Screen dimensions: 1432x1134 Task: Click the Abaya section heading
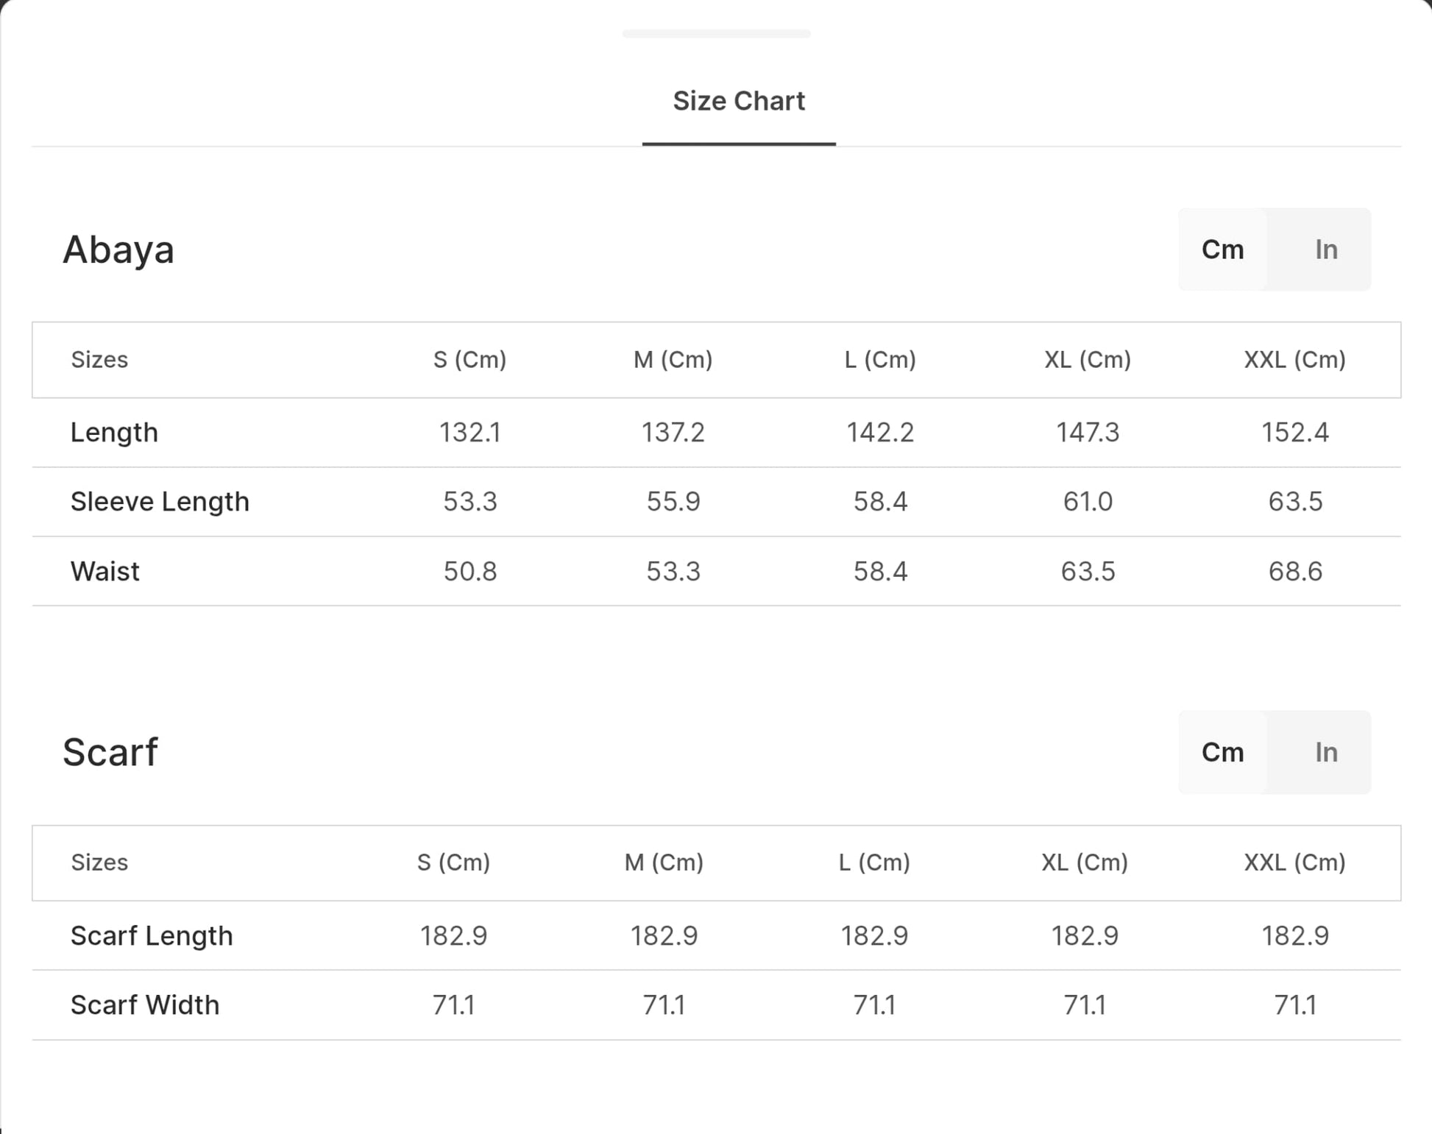pos(118,249)
